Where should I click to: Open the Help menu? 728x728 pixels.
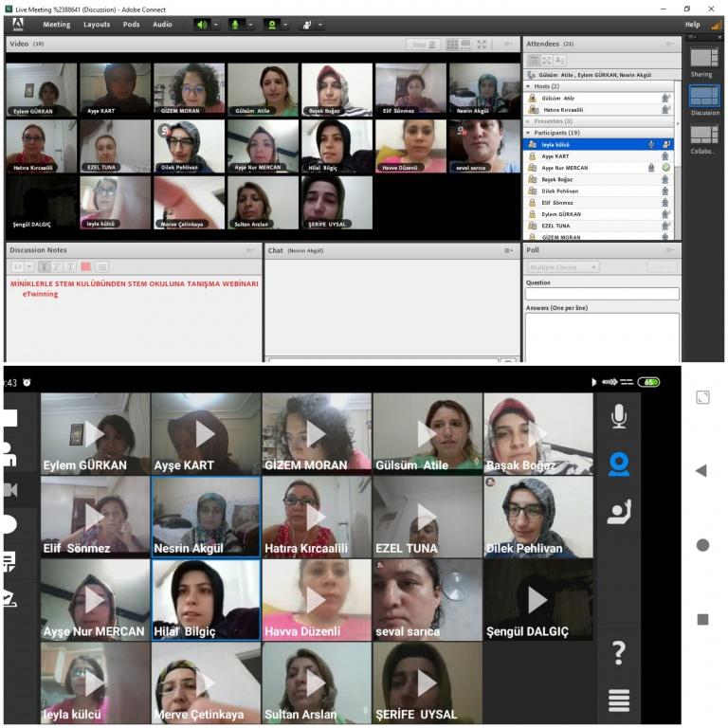coord(692,25)
